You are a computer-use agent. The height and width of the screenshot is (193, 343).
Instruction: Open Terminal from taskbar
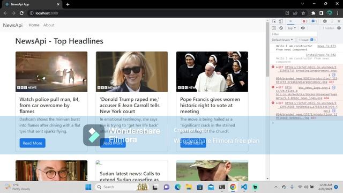[222, 187]
